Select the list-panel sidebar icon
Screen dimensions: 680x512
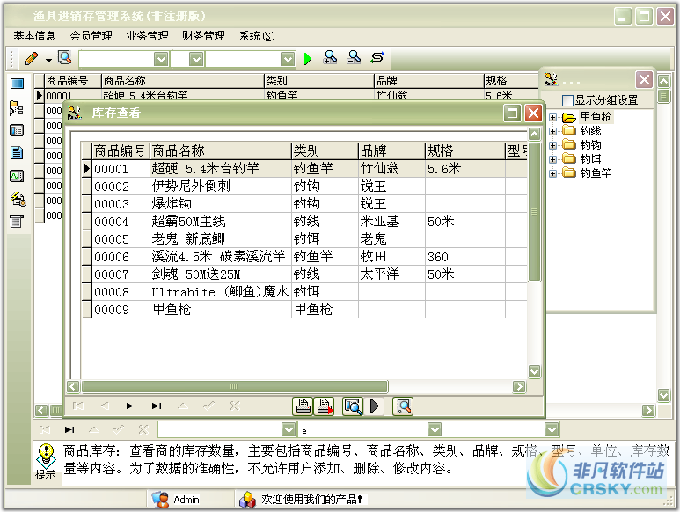pyautogui.click(x=17, y=130)
